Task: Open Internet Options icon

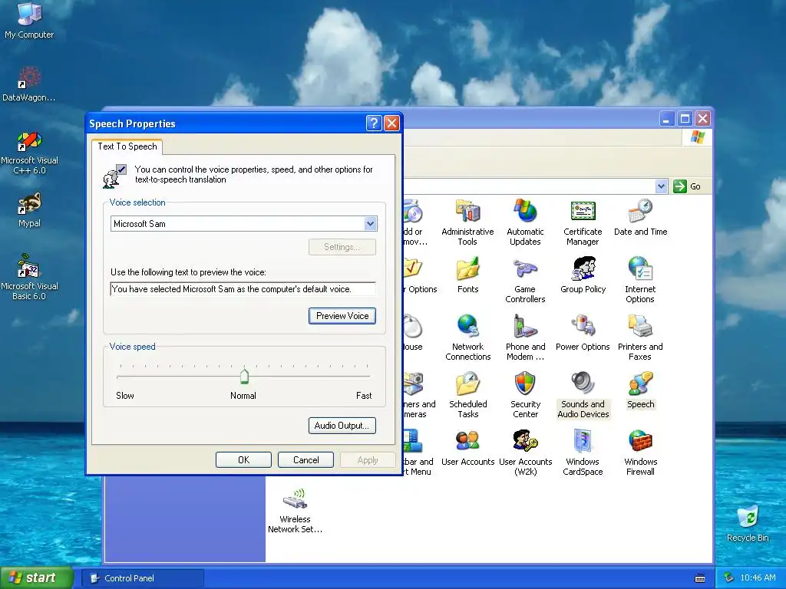Action: click(x=640, y=280)
